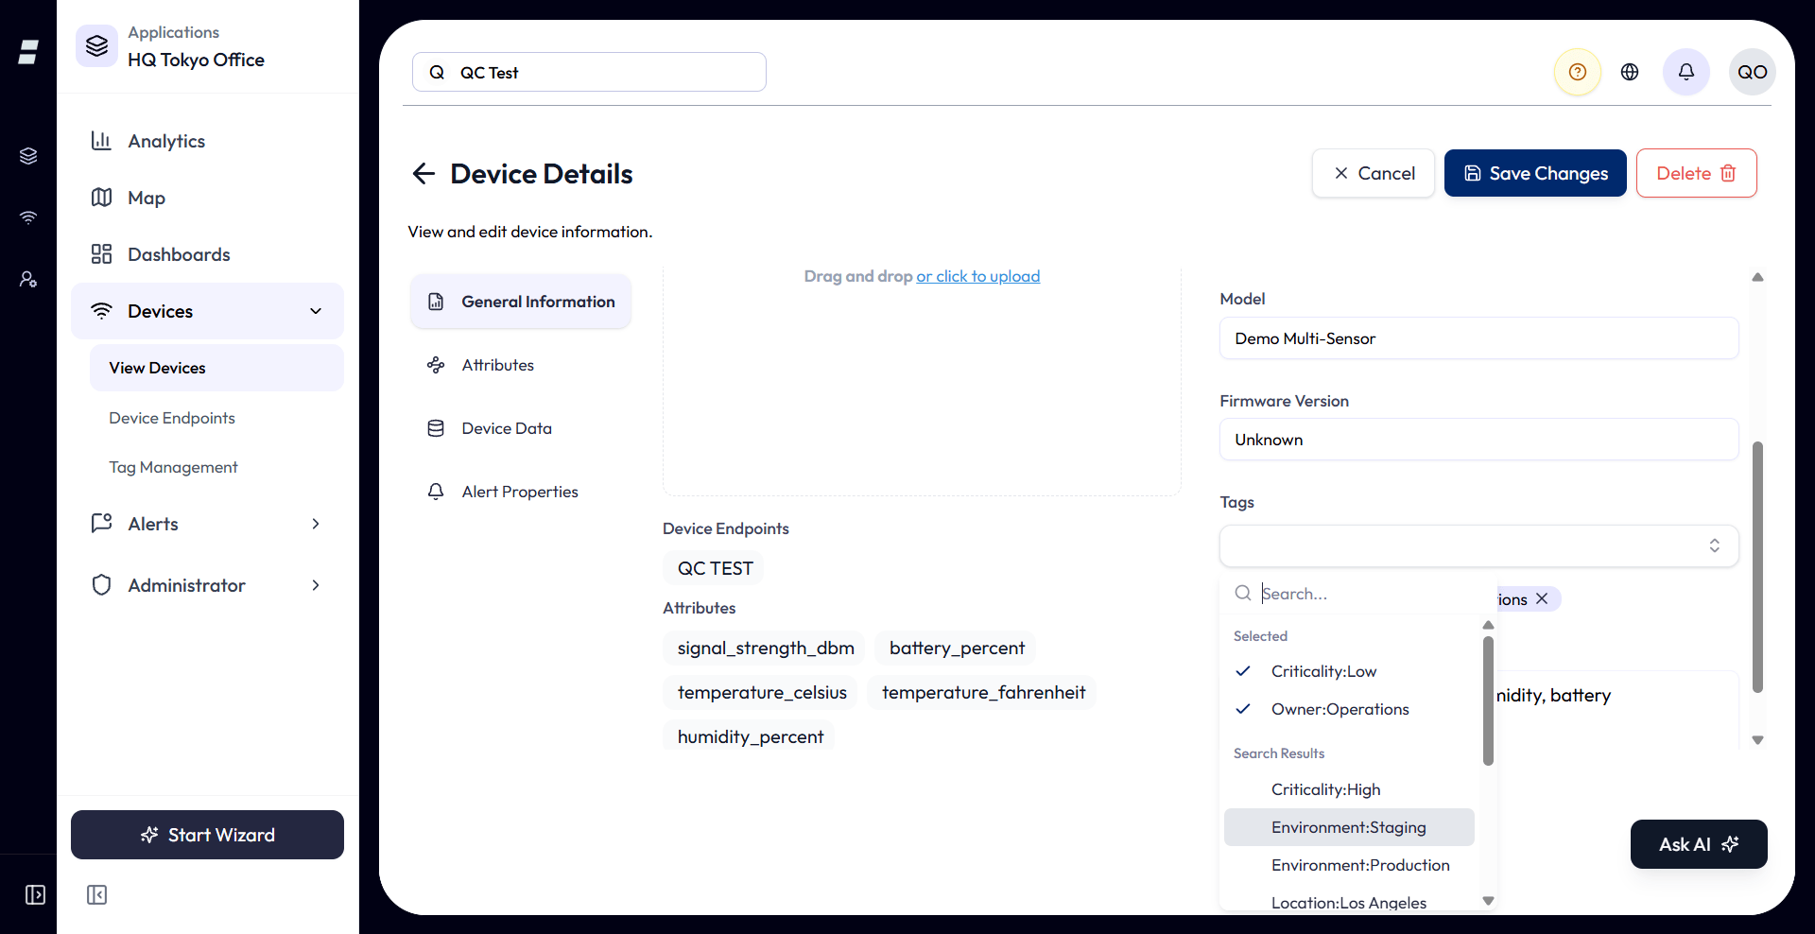Switch to the Device Data tab
The width and height of the screenshot is (1815, 934).
pyautogui.click(x=521, y=428)
